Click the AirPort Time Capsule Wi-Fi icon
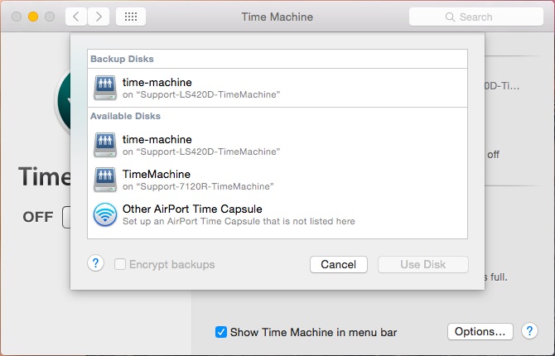 (x=105, y=214)
